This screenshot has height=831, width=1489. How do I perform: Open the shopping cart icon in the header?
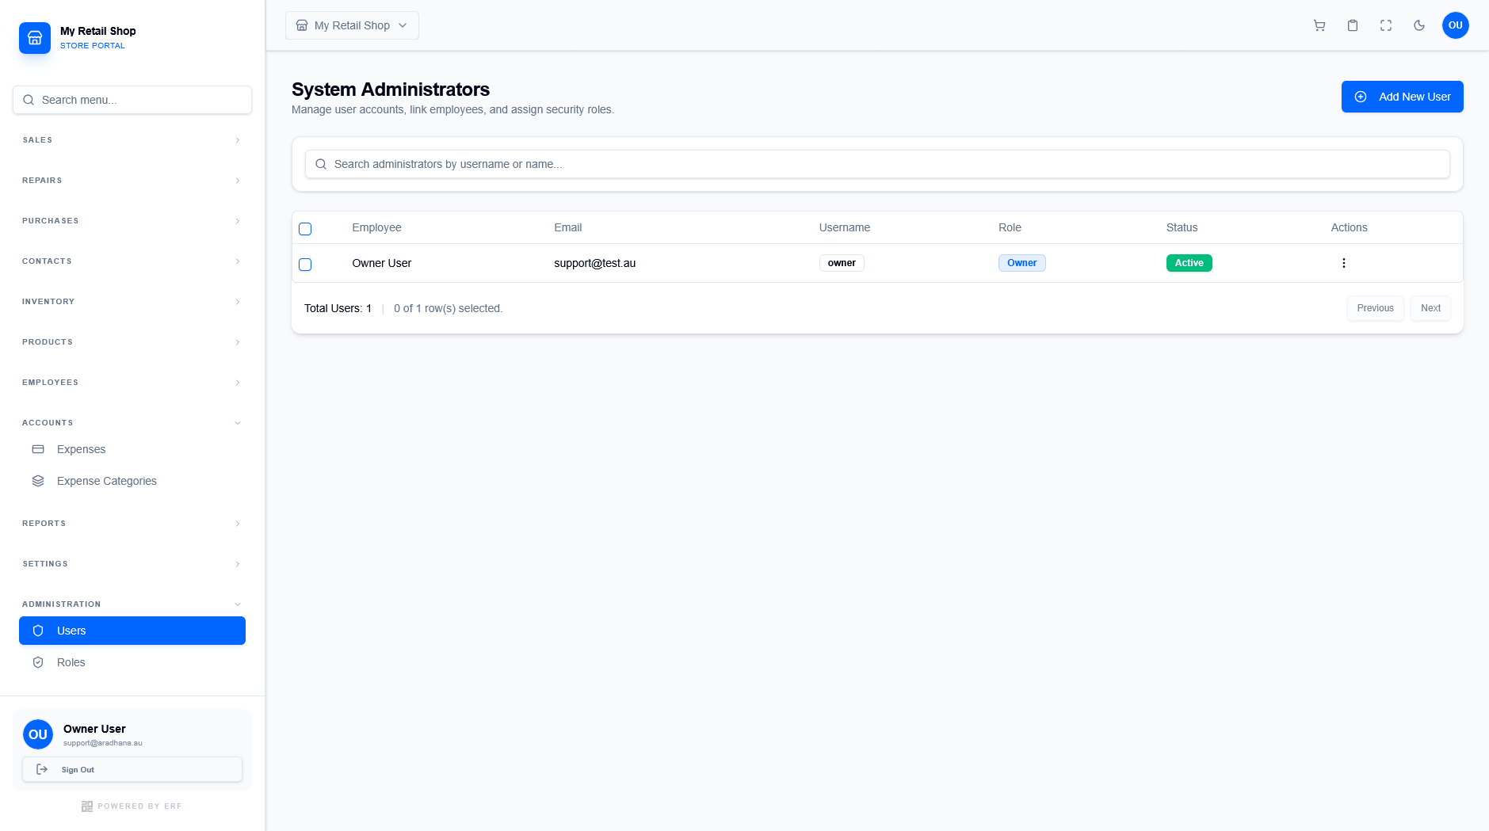point(1319,25)
